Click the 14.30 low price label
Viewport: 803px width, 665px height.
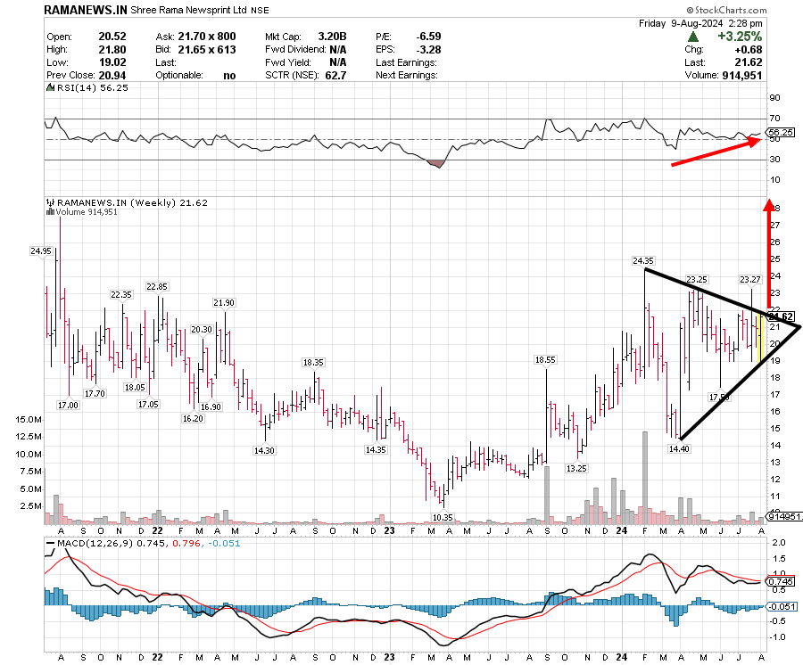264,451
